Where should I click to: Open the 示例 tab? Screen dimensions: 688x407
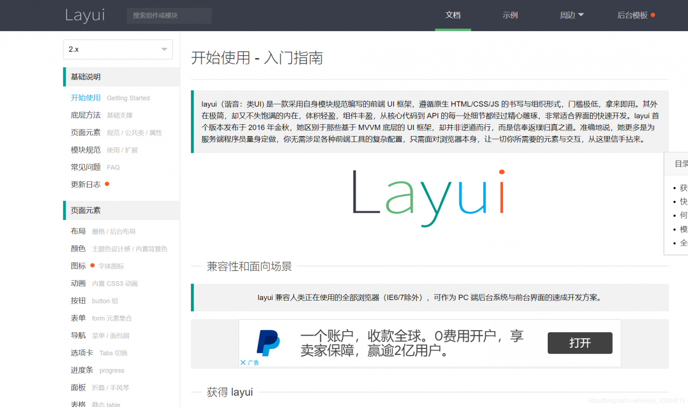(x=510, y=15)
